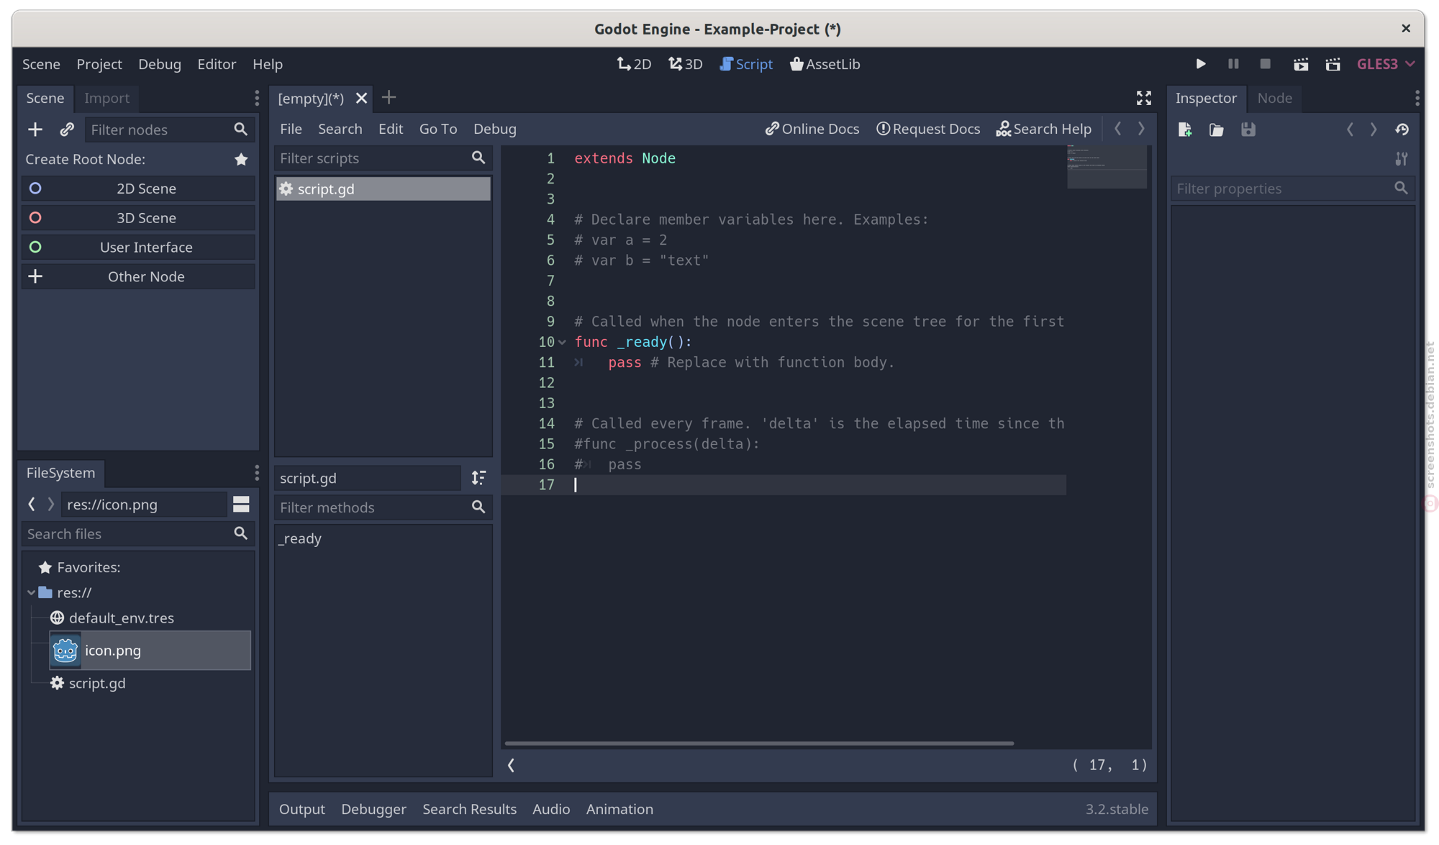This screenshot has width=1439, height=845.
Task: Toggle scripts panel with bottom arrow
Action: click(511, 765)
